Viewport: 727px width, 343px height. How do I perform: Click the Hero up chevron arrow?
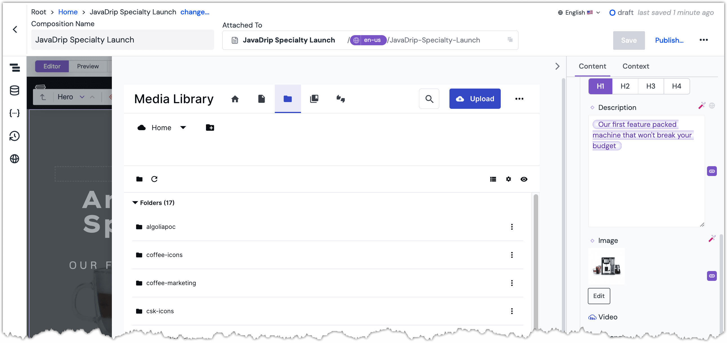point(92,97)
